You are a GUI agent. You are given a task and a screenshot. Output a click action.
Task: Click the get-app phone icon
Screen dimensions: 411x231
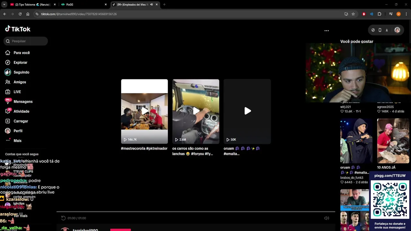pyautogui.click(x=380, y=30)
